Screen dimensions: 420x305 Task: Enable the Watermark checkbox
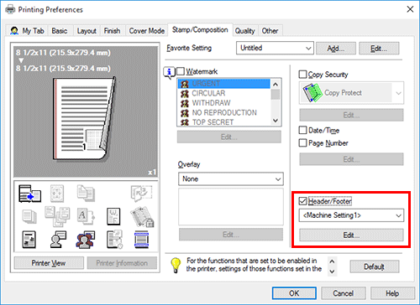tap(181, 71)
